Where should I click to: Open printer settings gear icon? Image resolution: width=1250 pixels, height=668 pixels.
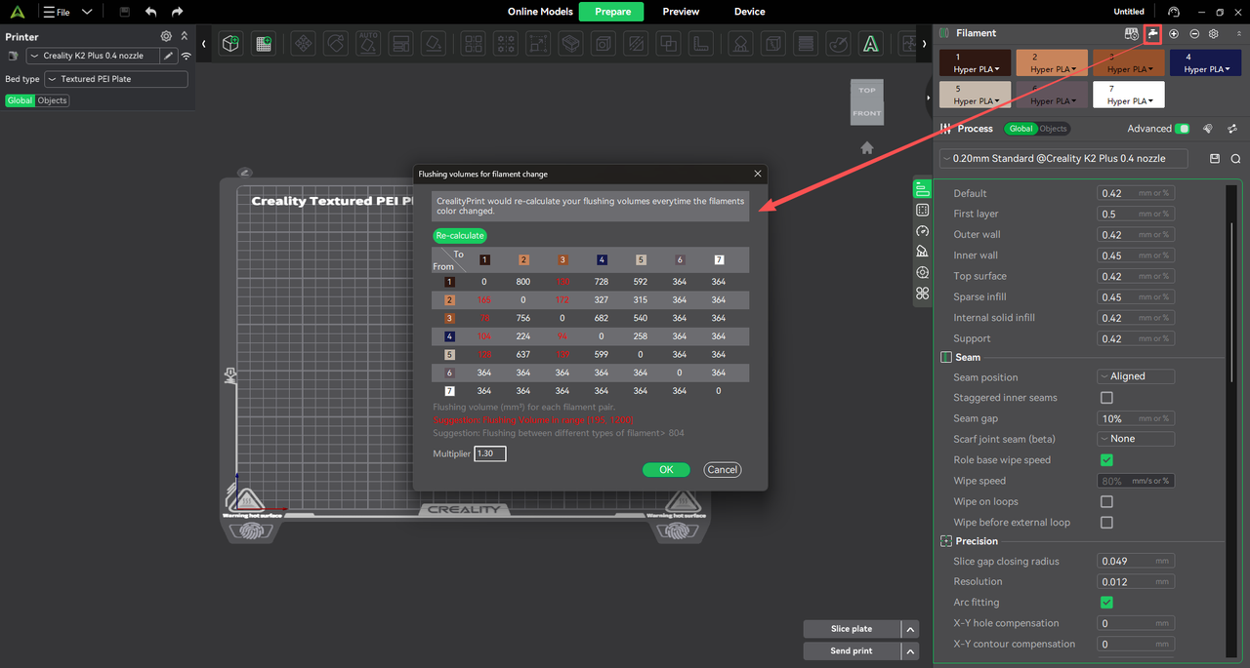166,36
